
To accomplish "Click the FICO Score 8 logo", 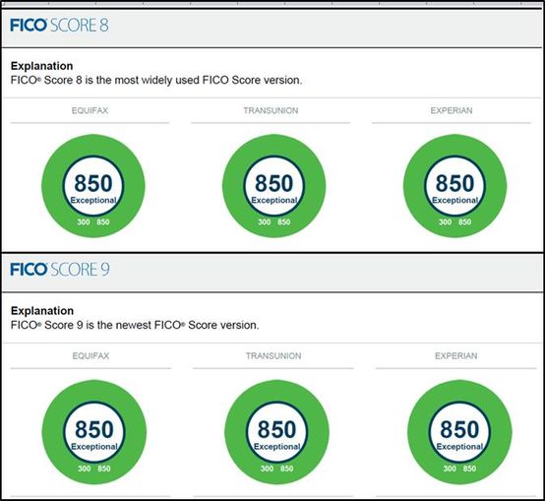I will 59,26.
